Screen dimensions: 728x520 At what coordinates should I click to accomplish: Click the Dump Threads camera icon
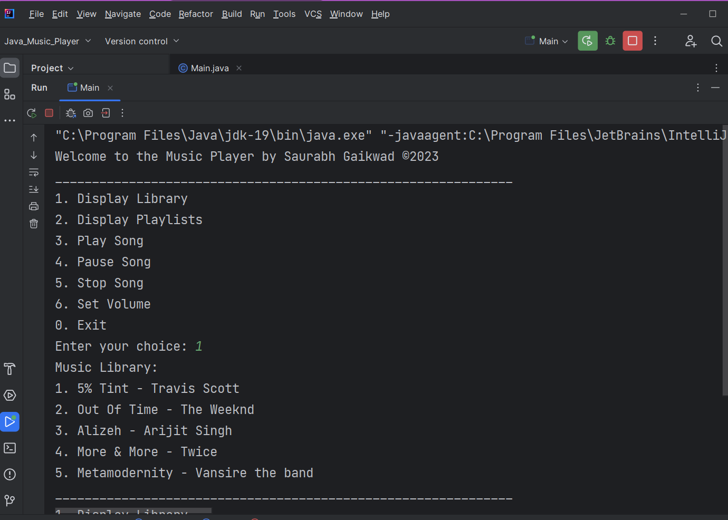[x=88, y=113]
